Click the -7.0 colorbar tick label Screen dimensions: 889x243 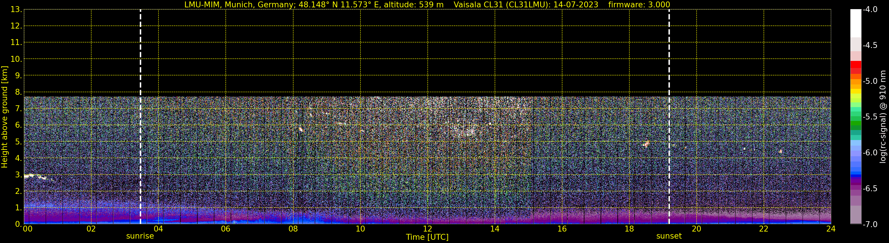pyautogui.click(x=870, y=224)
